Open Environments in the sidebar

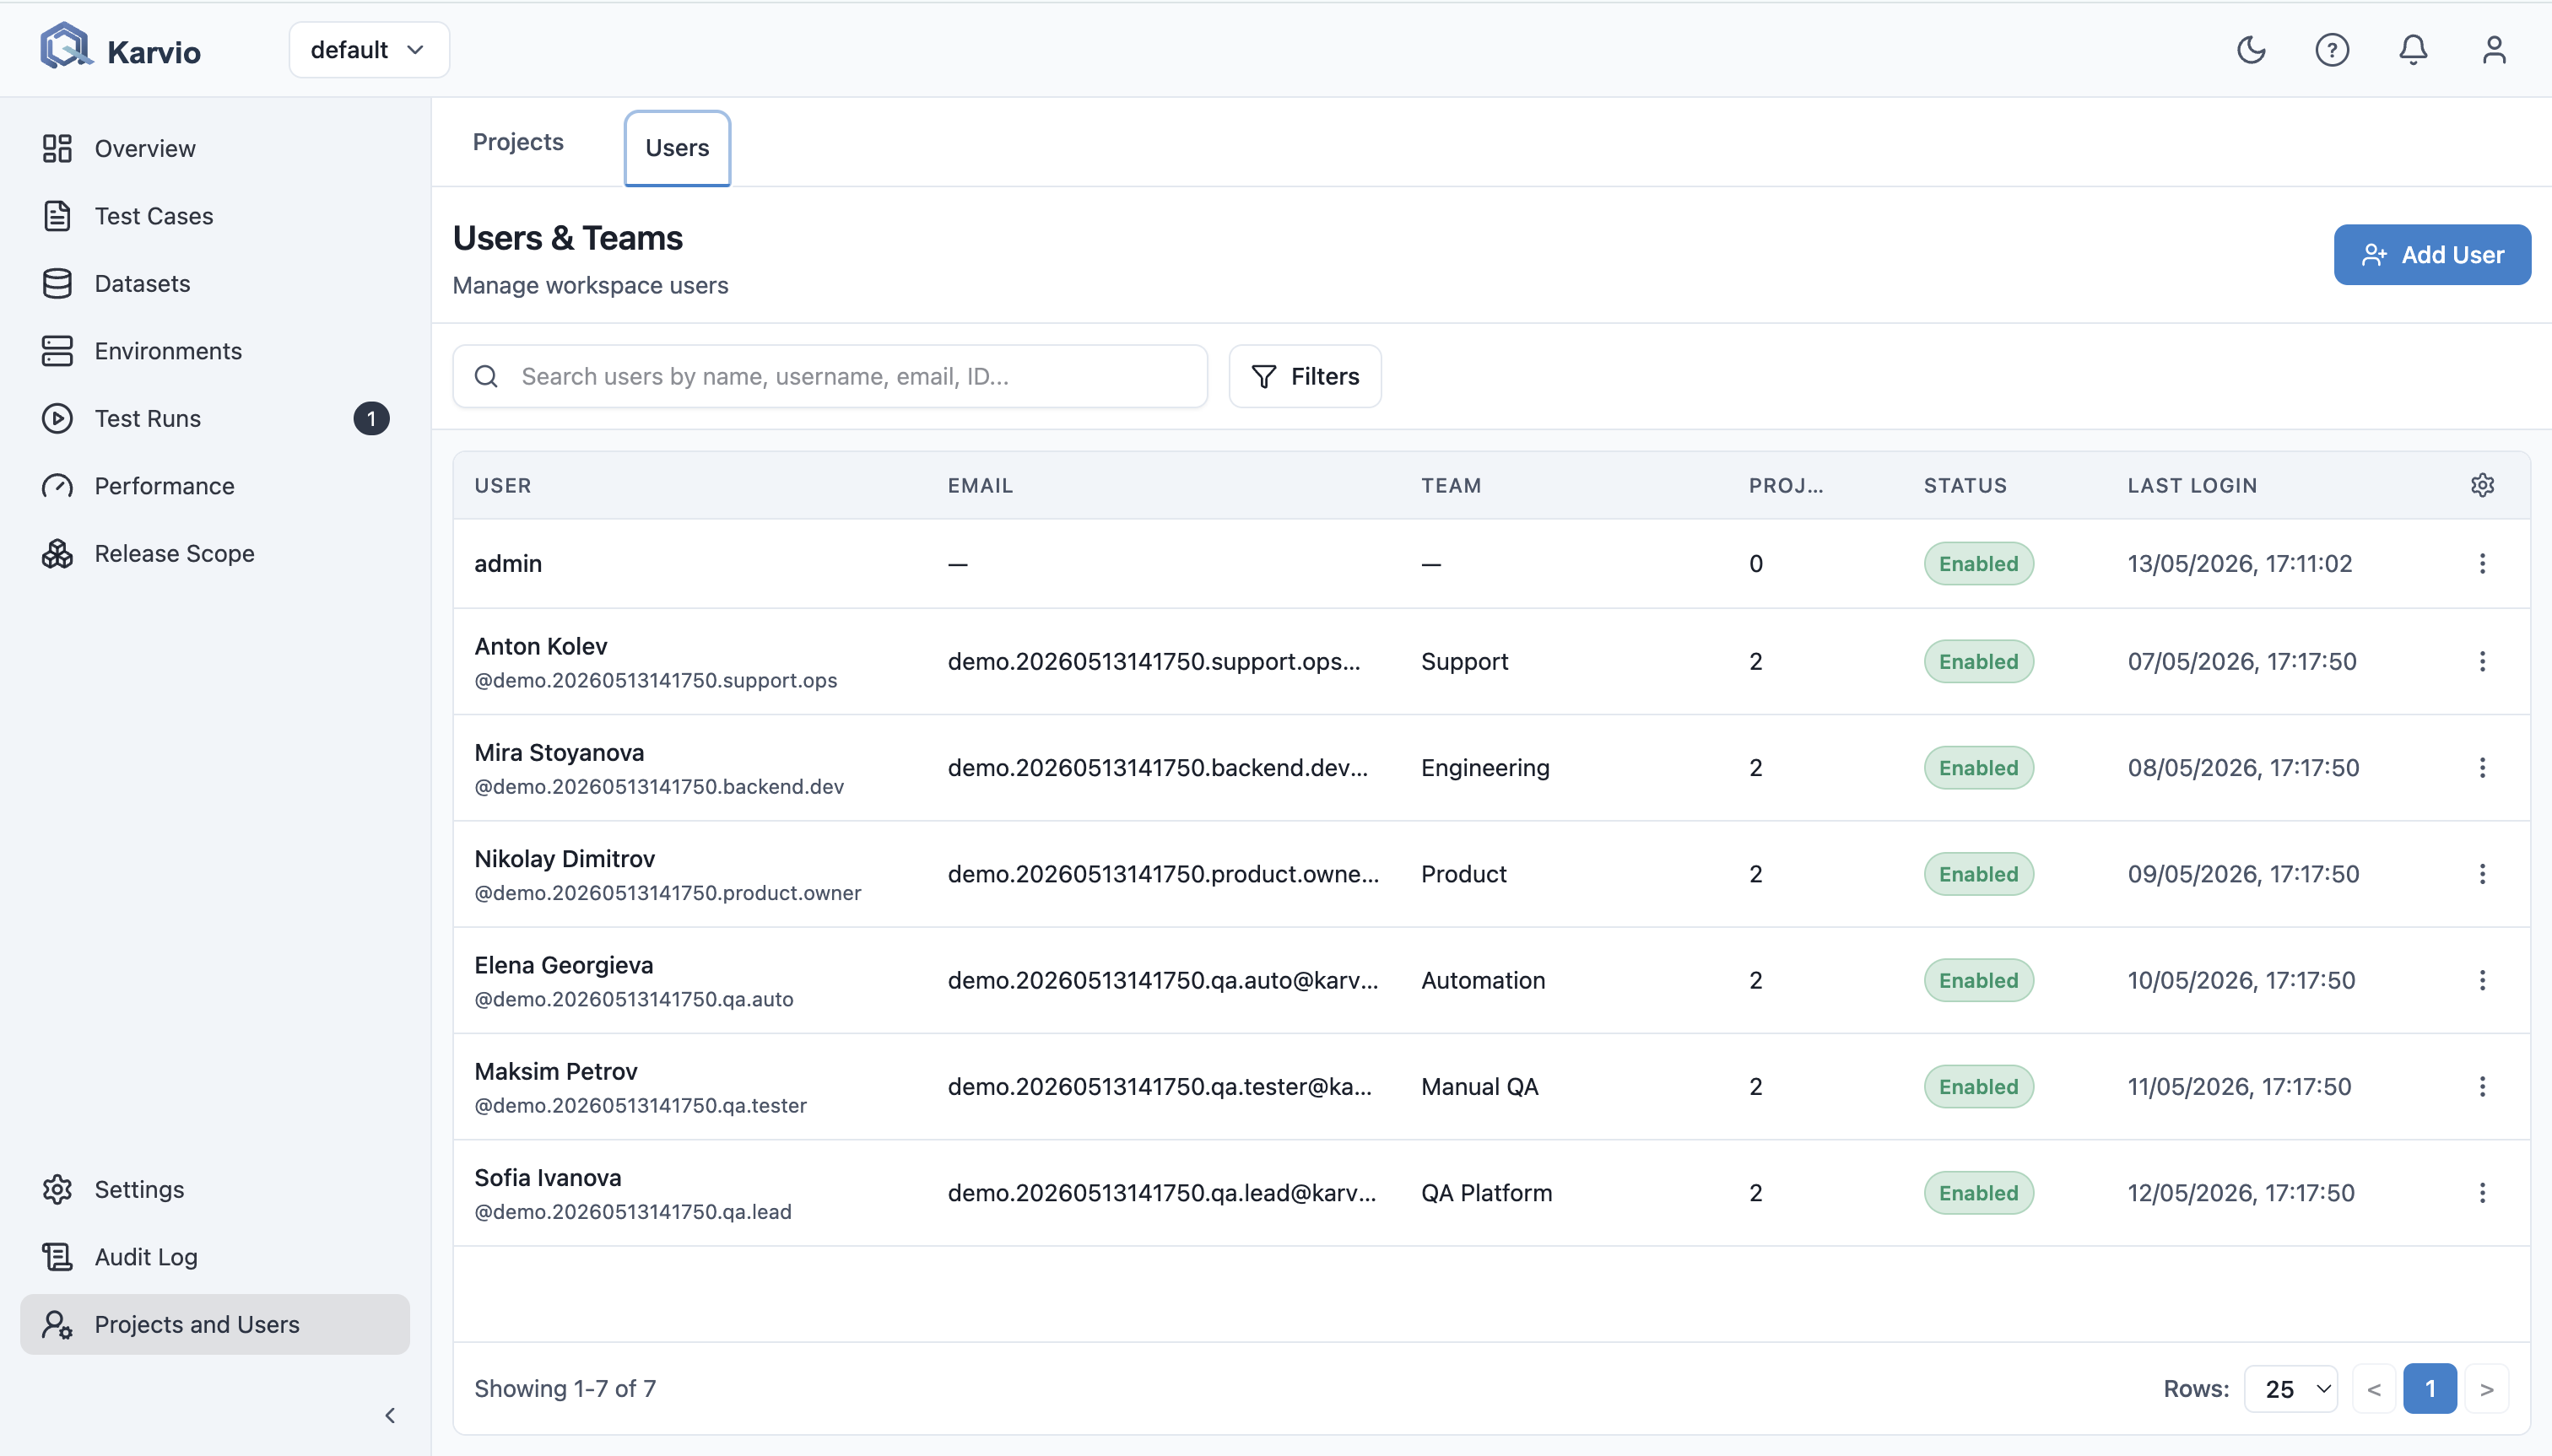coord(215,351)
